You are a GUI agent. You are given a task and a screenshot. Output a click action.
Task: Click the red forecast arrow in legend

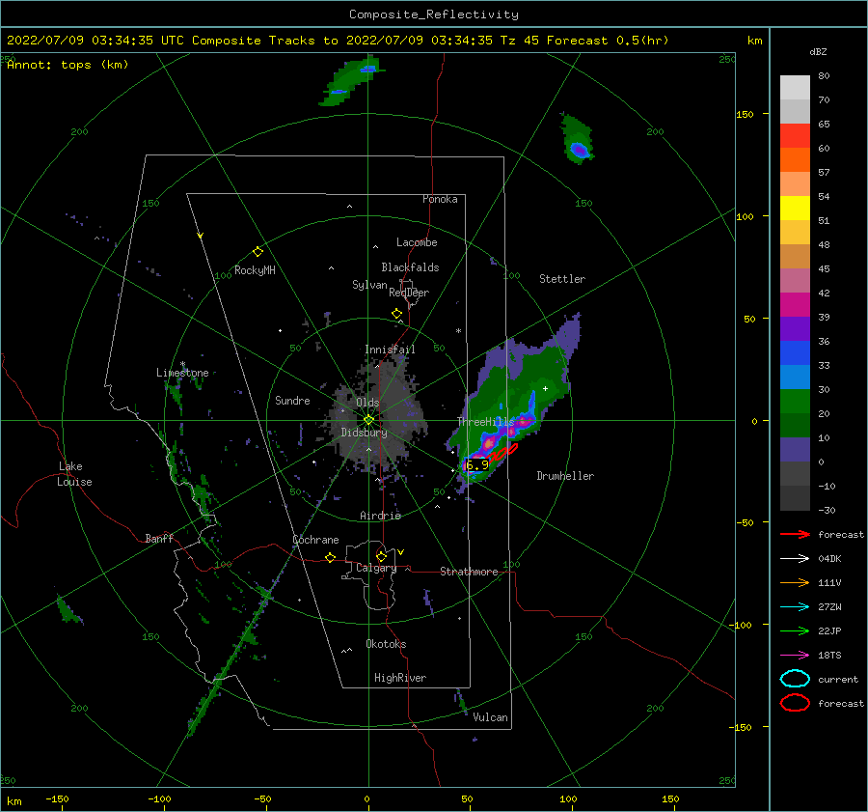[x=795, y=534]
